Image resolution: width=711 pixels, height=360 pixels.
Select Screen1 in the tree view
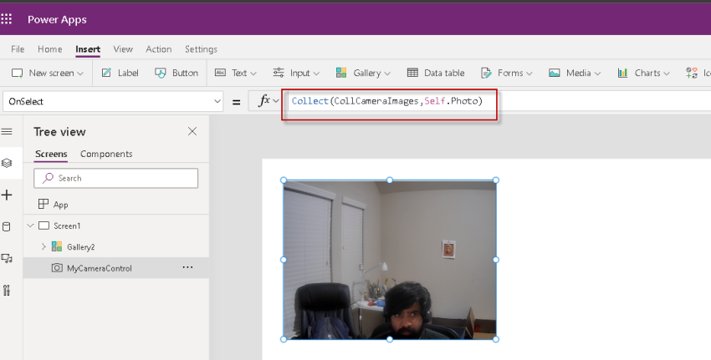[x=67, y=226]
